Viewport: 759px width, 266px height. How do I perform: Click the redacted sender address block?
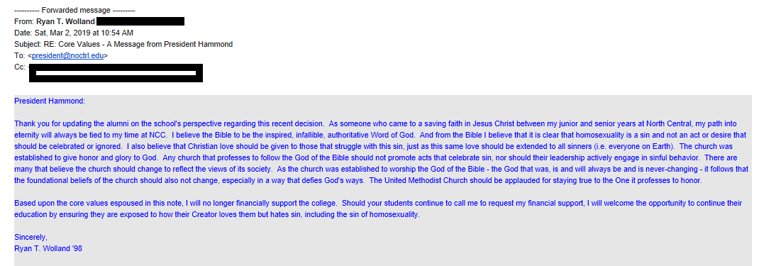(140, 21)
